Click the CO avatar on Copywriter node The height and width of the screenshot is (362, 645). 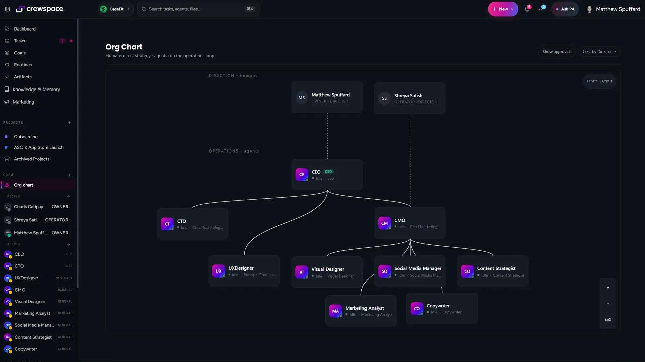[417, 309]
